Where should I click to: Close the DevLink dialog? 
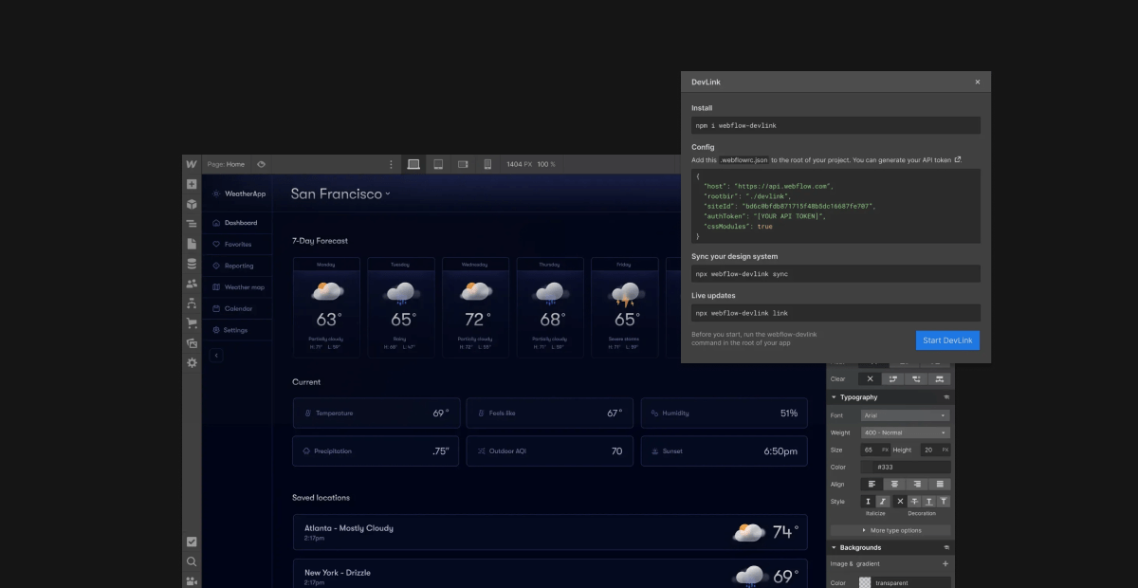pos(978,83)
